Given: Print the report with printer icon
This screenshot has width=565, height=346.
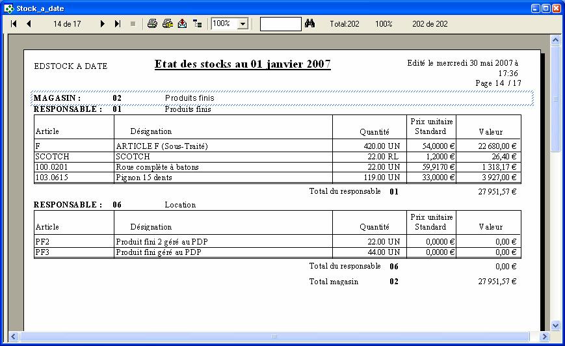Looking at the screenshot, I should 152,24.
